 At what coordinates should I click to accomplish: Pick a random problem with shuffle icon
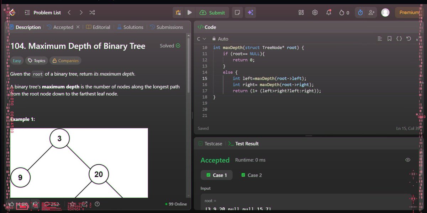(x=92, y=12)
